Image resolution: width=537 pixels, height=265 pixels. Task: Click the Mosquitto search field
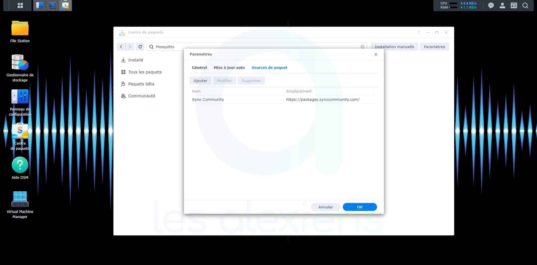[x=257, y=47]
